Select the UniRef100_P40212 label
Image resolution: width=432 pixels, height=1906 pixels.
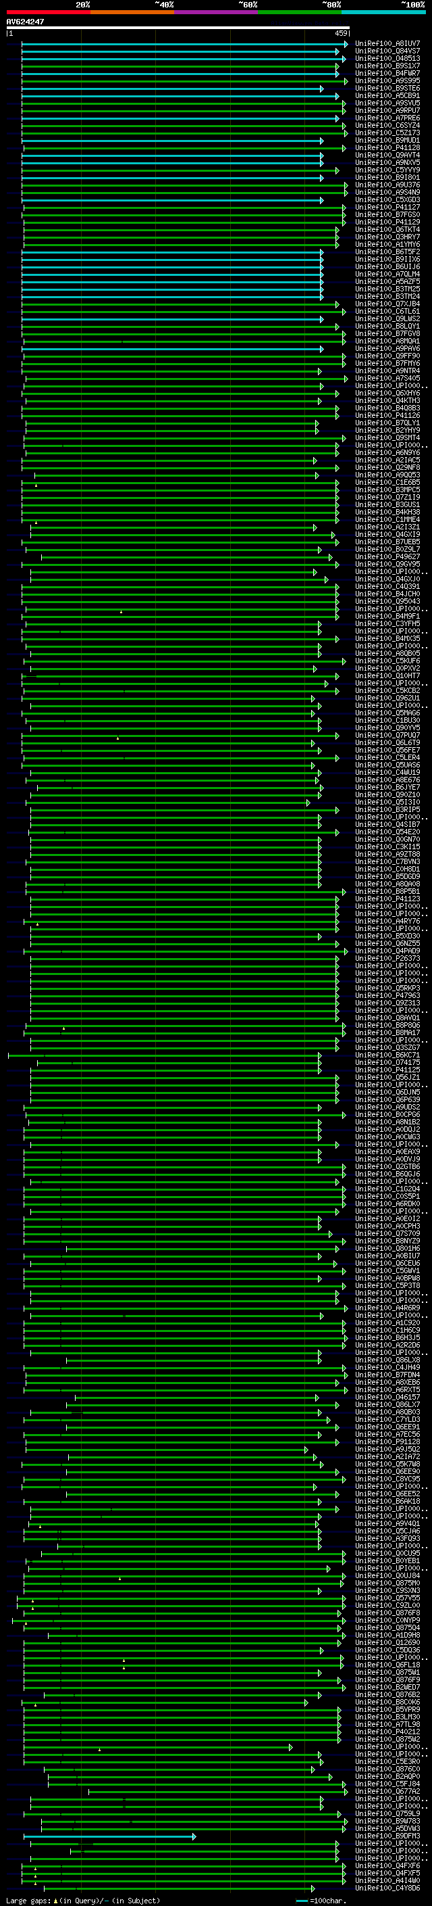click(387, 1732)
